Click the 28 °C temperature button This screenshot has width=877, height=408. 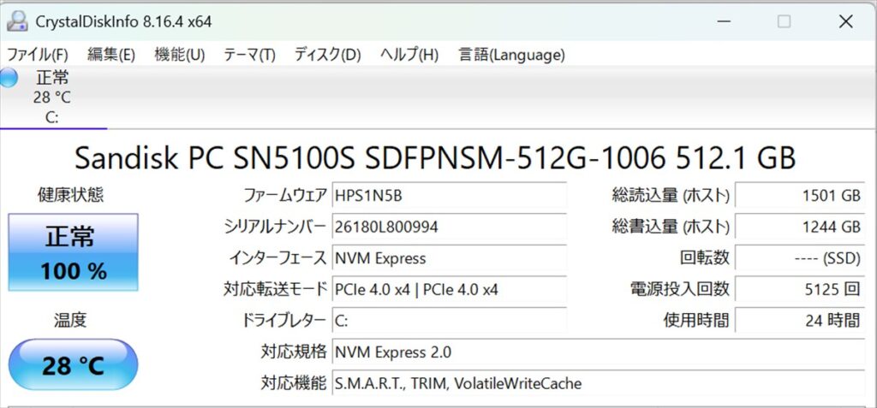74,364
